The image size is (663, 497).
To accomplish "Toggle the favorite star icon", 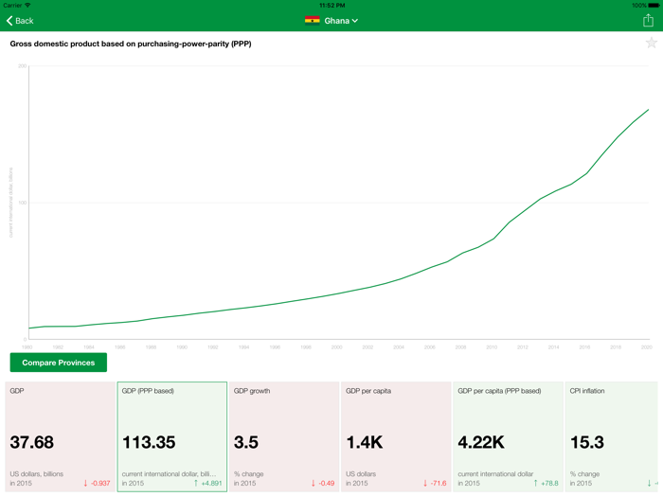I will [651, 43].
